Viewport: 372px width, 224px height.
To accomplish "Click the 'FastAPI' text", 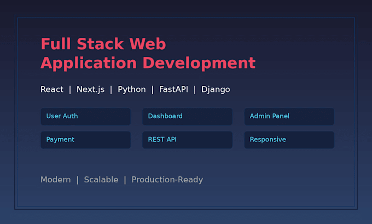I will (173, 89).
